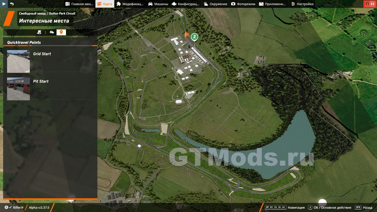Viewport: 377px width, 212px height.
Task: Open the Модификации menu
Action: click(130, 4)
